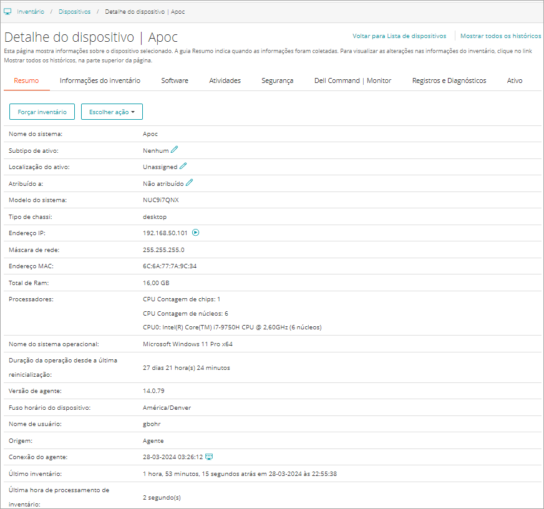The height and width of the screenshot is (509, 544).
Task: Click CPU Contagem de núcleos: 6
Action: click(x=185, y=313)
